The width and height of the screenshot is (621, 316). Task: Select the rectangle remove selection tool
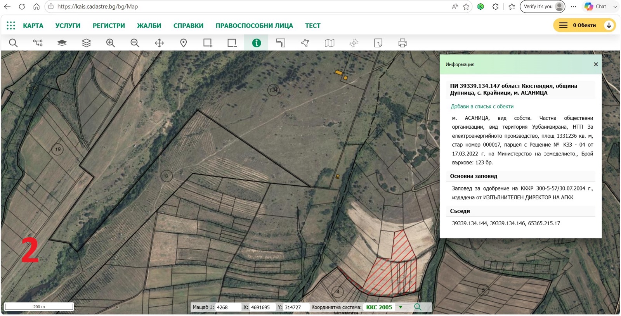click(232, 43)
